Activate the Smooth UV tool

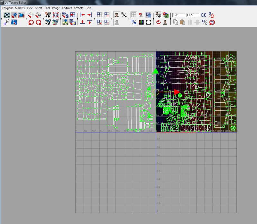point(21,15)
